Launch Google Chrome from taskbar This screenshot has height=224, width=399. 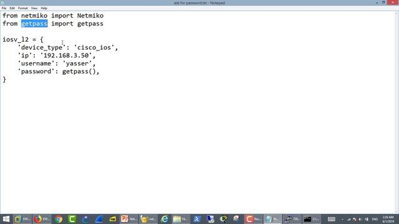(x=59, y=219)
